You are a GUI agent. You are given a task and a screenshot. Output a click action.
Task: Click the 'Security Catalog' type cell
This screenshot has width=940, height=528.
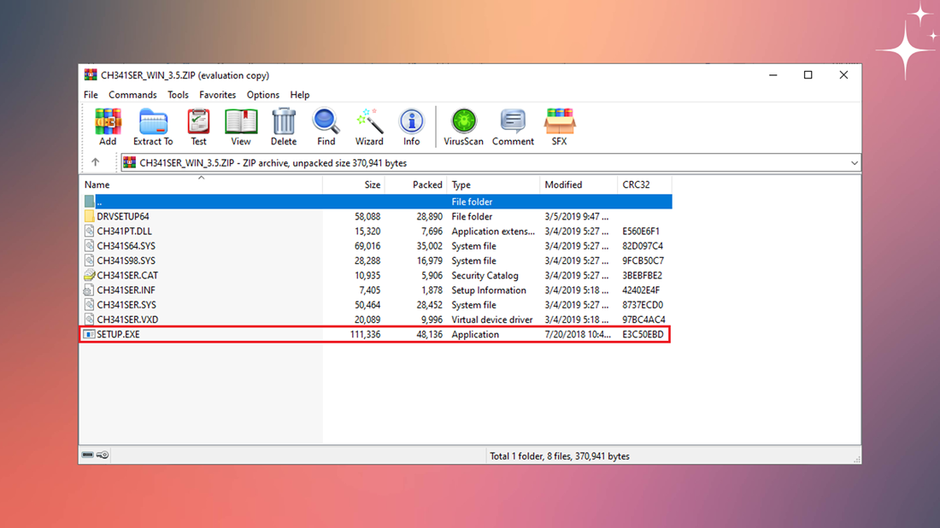485,275
